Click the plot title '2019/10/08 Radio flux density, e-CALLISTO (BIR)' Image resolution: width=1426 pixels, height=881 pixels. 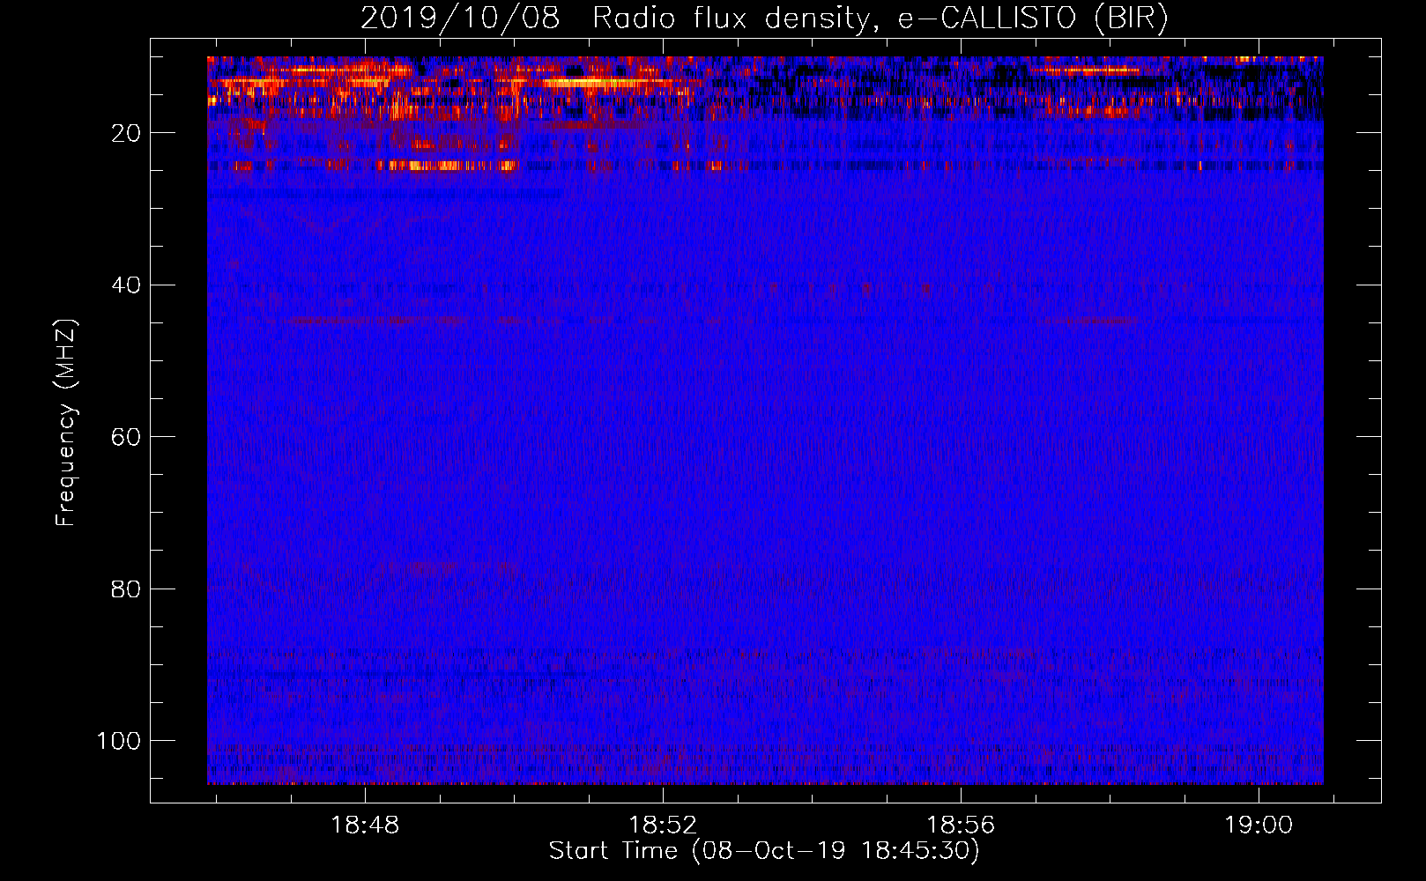coord(764,19)
